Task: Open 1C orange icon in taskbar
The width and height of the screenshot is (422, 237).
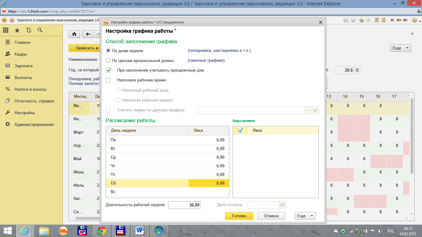Action: click(63, 231)
